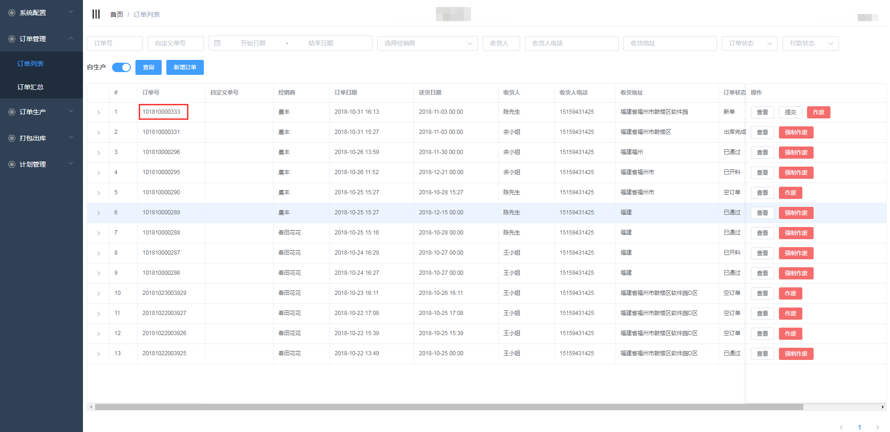
Task: Click the previous page arrow in pagination
Action: (841, 427)
